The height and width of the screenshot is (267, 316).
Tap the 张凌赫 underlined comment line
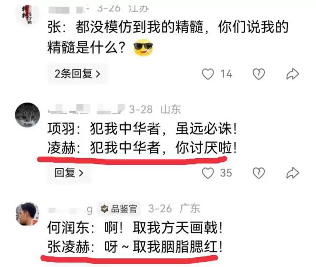click(x=135, y=246)
